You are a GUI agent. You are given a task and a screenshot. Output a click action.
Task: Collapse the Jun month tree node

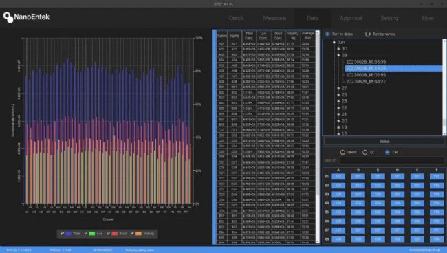click(334, 42)
